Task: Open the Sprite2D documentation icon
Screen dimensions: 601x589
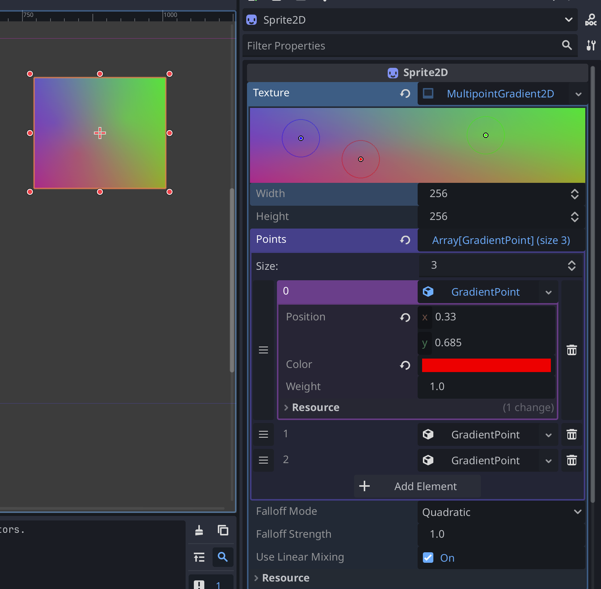Action: pyautogui.click(x=591, y=20)
